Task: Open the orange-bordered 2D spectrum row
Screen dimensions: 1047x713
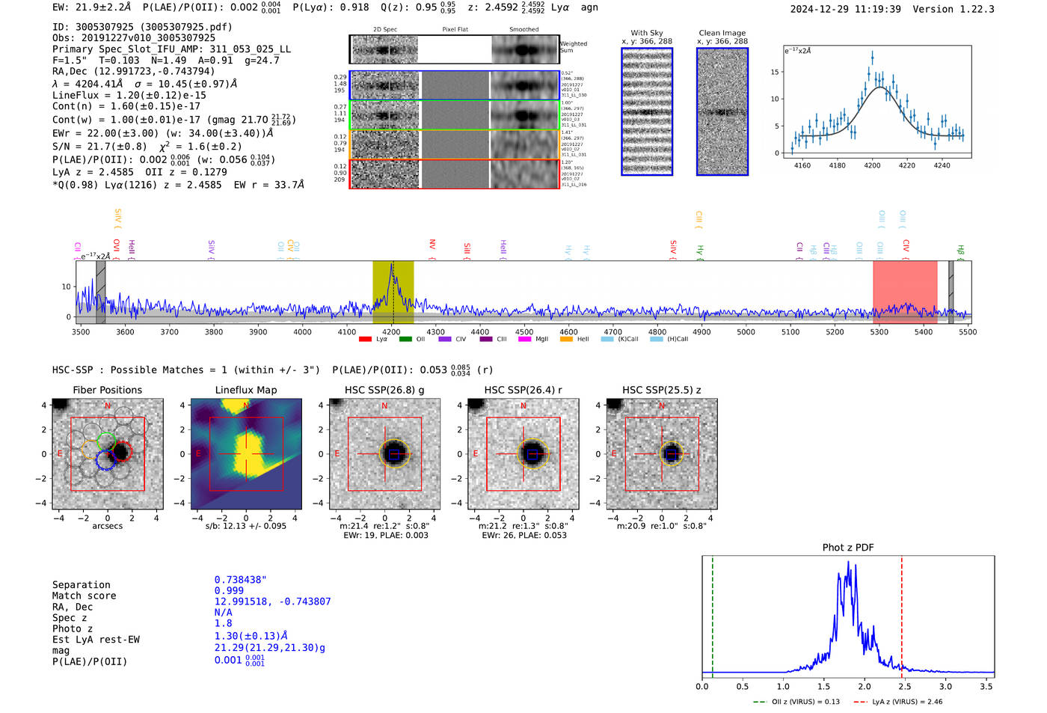Action: coord(455,144)
